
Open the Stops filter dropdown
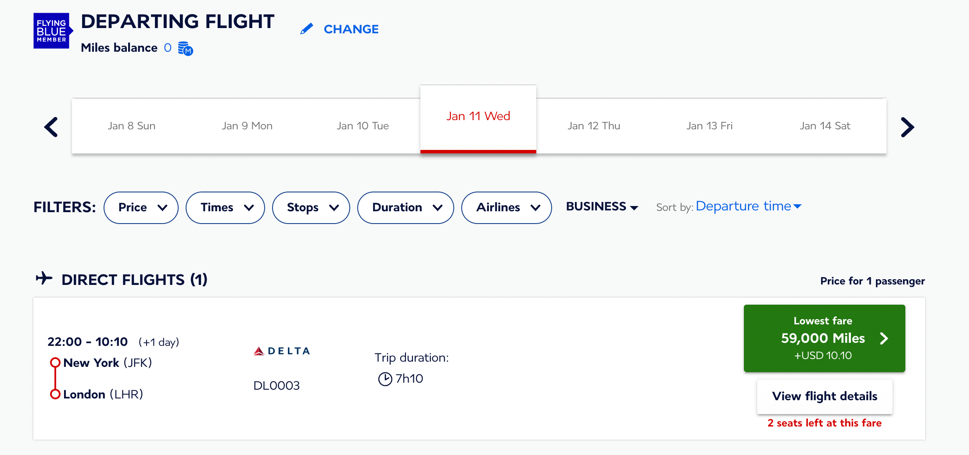pos(311,207)
